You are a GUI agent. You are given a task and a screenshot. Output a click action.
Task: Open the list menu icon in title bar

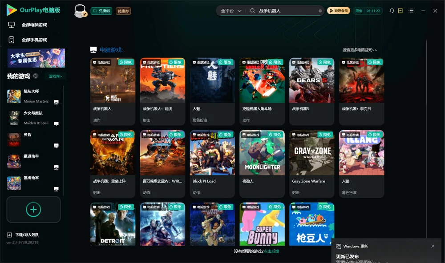pos(411,11)
